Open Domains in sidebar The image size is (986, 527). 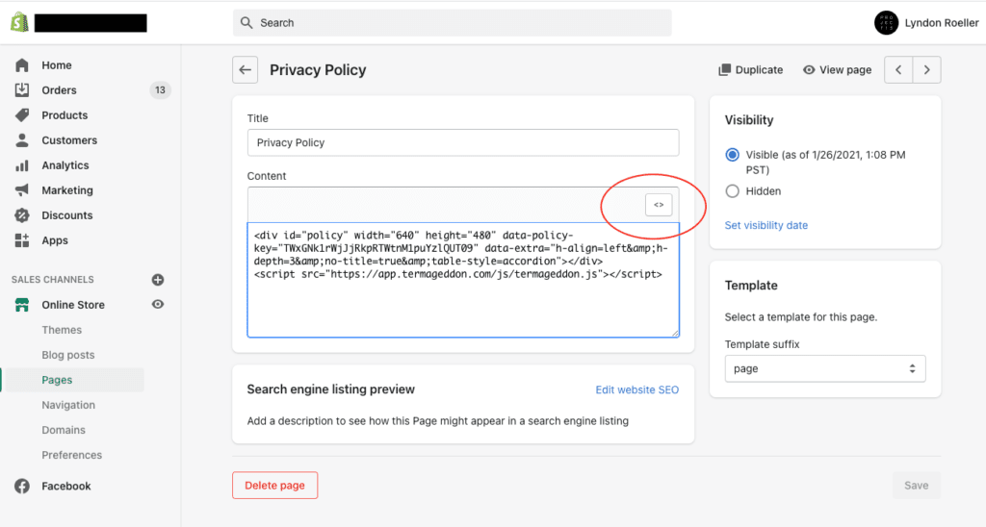point(64,430)
